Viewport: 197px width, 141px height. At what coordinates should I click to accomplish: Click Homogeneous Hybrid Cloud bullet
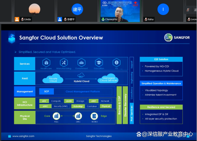[x=162, y=71]
